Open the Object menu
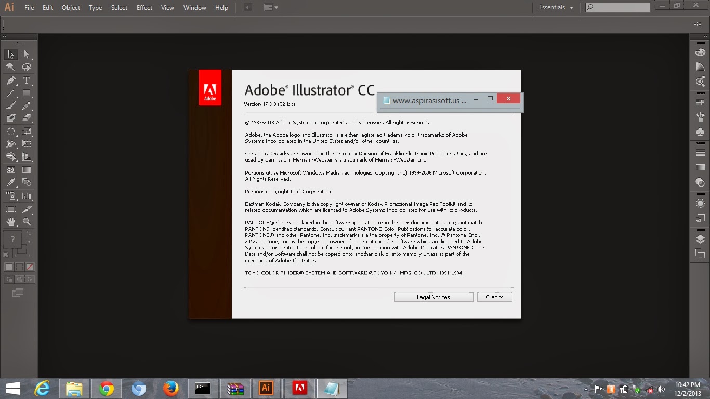The width and height of the screenshot is (710, 399). pos(71,8)
